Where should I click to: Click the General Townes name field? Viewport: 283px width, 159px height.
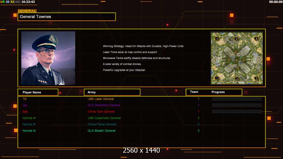tap(67, 17)
